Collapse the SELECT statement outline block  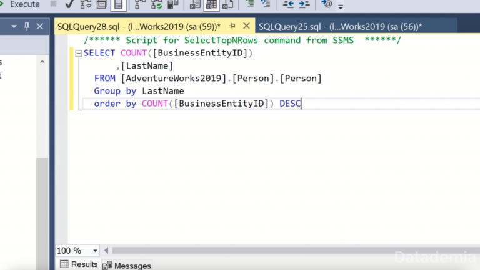79,54
